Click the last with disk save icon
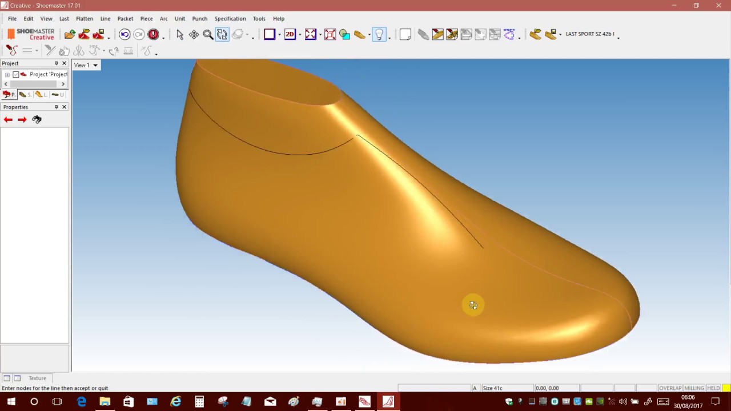The width and height of the screenshot is (731, 411). (551, 34)
